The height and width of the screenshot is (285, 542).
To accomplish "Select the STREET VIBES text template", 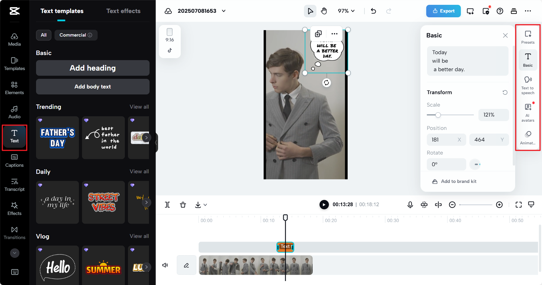I will point(103,202).
